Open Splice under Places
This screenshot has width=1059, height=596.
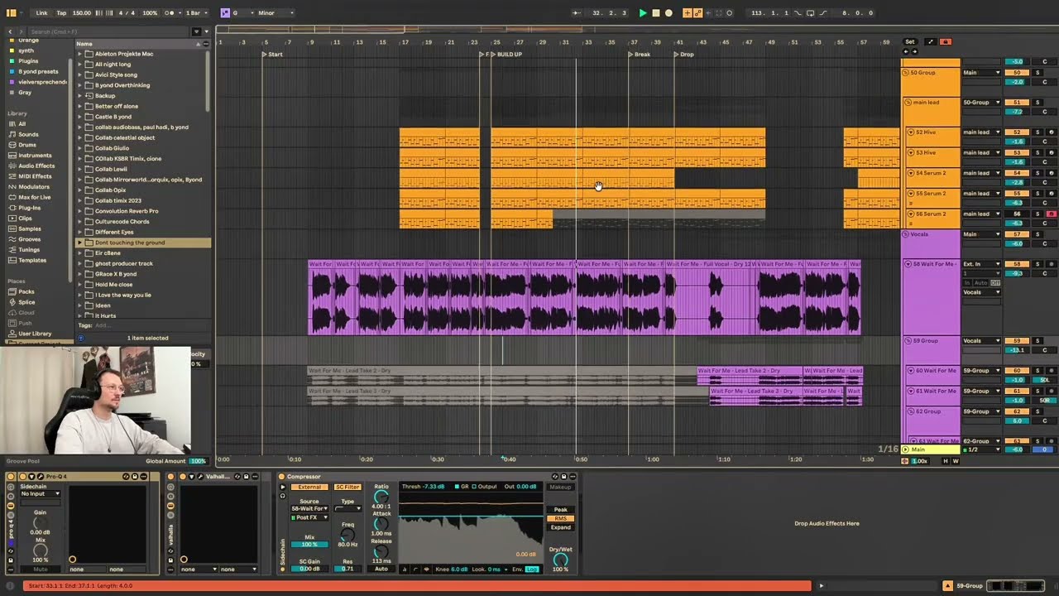(26, 302)
